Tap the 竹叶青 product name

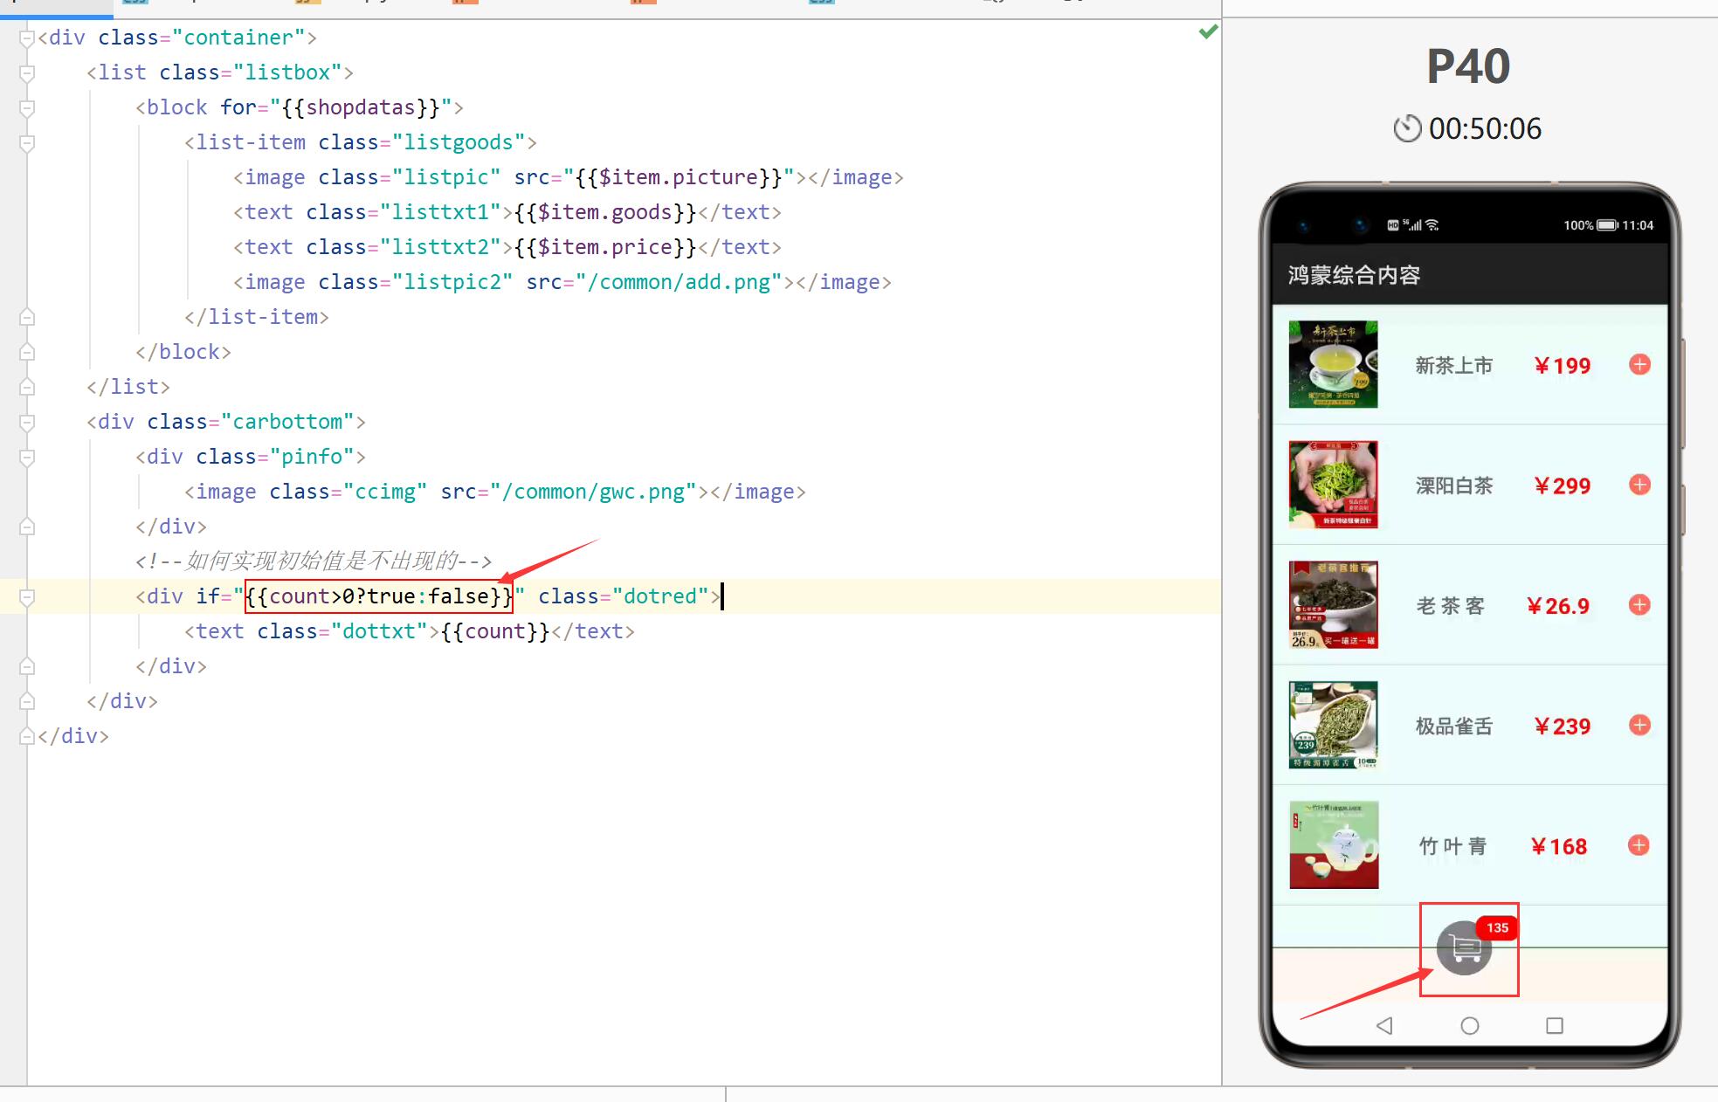1452,846
